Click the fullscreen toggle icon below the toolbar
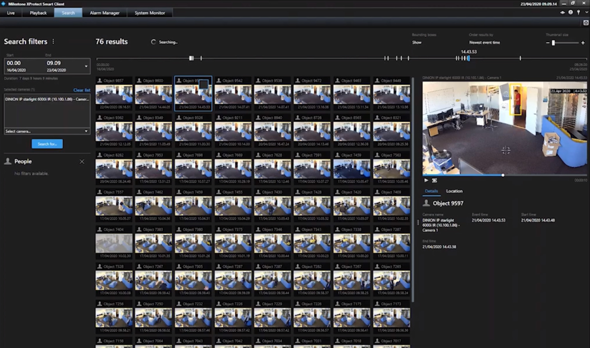Image resolution: width=590 pixels, height=348 pixels. click(586, 23)
